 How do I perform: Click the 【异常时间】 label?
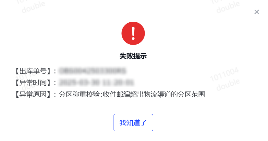33,82
